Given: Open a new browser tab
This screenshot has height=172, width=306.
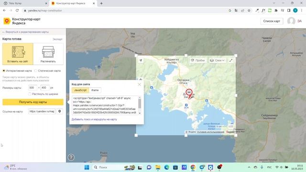Looking at the screenshot, I should click(101, 3).
